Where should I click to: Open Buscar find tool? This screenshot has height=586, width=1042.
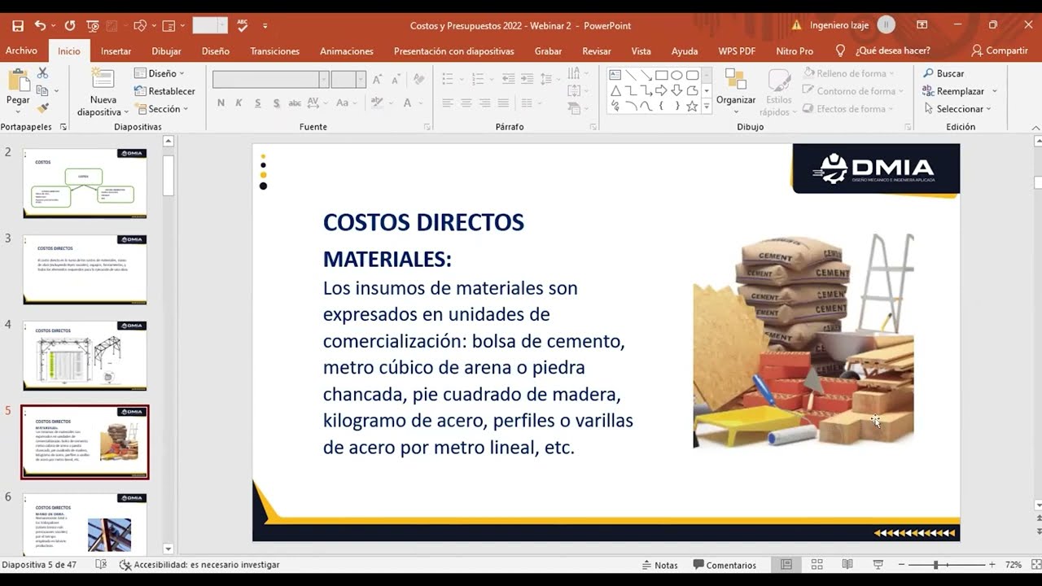tap(944, 73)
